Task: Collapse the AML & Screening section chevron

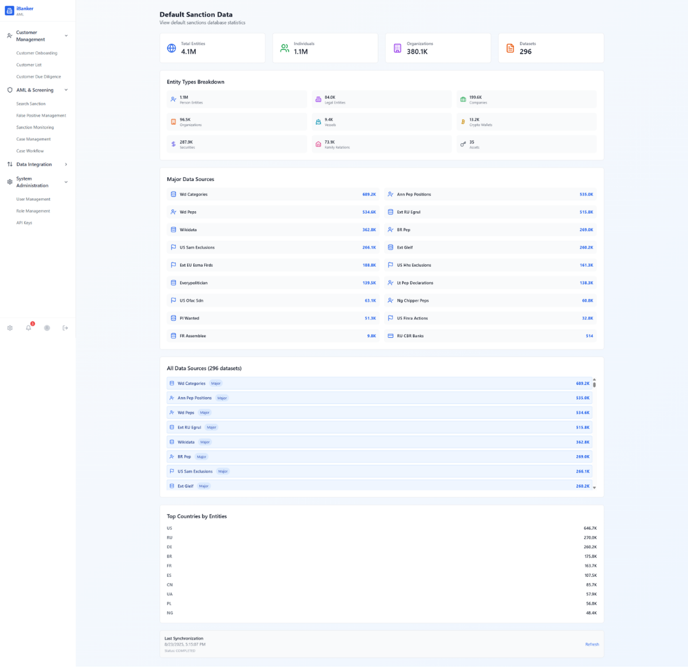Action: pos(66,90)
